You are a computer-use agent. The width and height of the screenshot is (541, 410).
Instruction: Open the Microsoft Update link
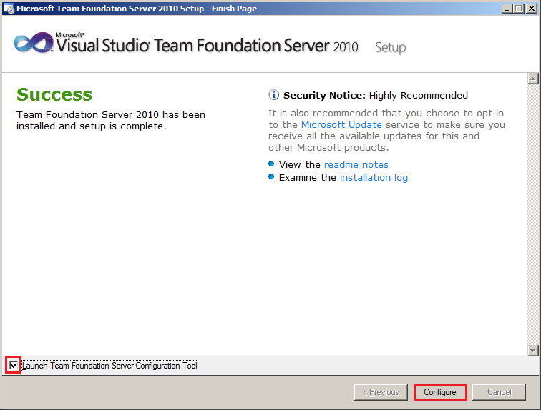341,124
